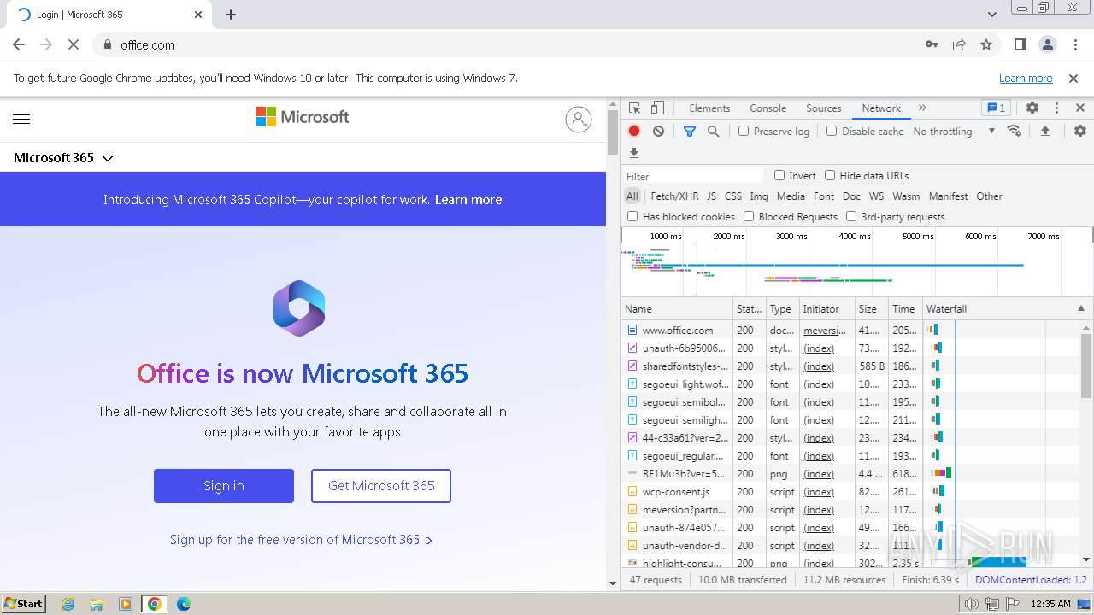This screenshot has width=1094, height=615.
Task: Select the Network tab
Action: (881, 108)
